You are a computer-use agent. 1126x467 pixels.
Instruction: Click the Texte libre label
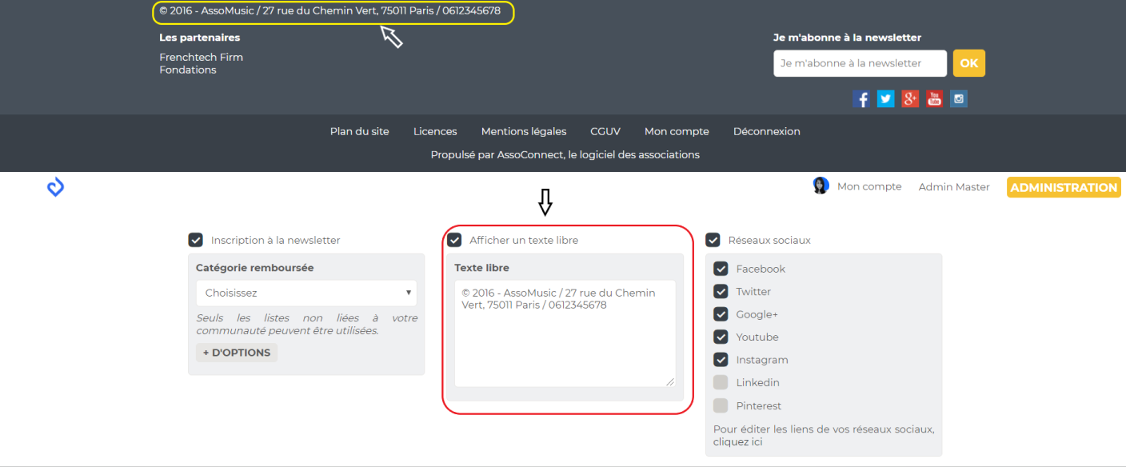tap(481, 268)
